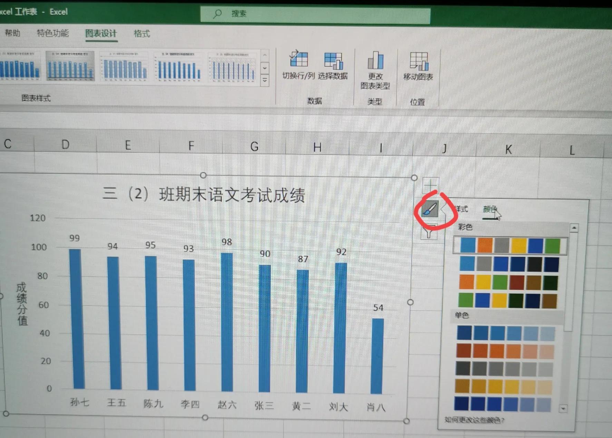Image resolution: width=612 pixels, height=438 pixels.
Task: Switch to the 格式 ribbon tab
Action: pos(141,33)
